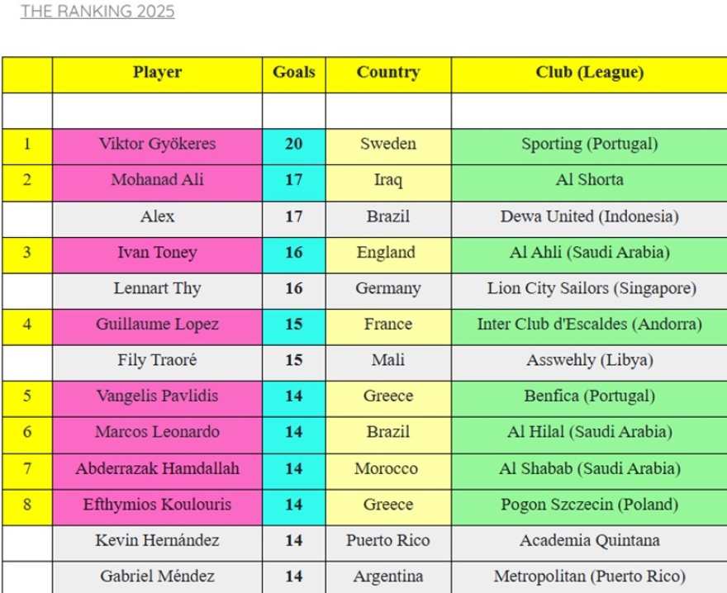Image resolution: width=727 pixels, height=593 pixels.
Task: Open THE RANKING 2025 link
Action: coord(97,12)
